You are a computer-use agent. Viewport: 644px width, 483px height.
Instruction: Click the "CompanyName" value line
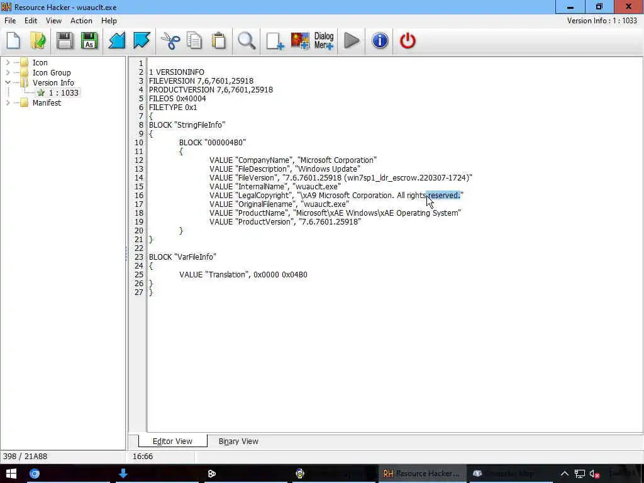pos(293,160)
